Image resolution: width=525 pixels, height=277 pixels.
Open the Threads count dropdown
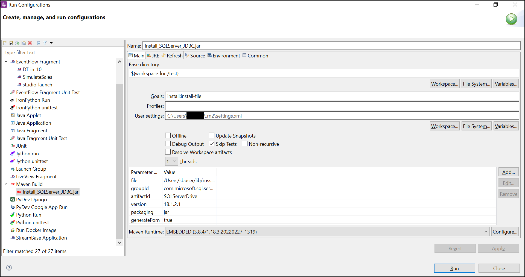[172, 161]
